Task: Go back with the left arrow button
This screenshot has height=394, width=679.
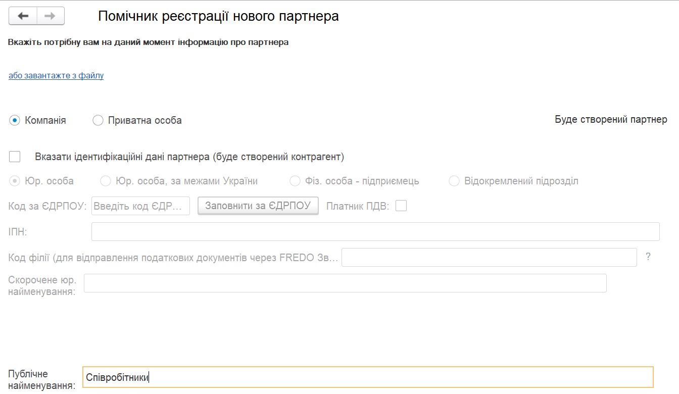Action: [x=23, y=16]
